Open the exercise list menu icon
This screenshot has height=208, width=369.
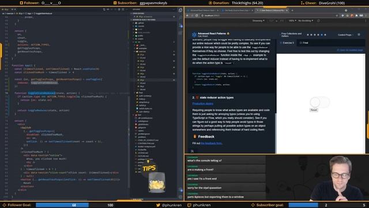pyautogui.click(x=359, y=35)
